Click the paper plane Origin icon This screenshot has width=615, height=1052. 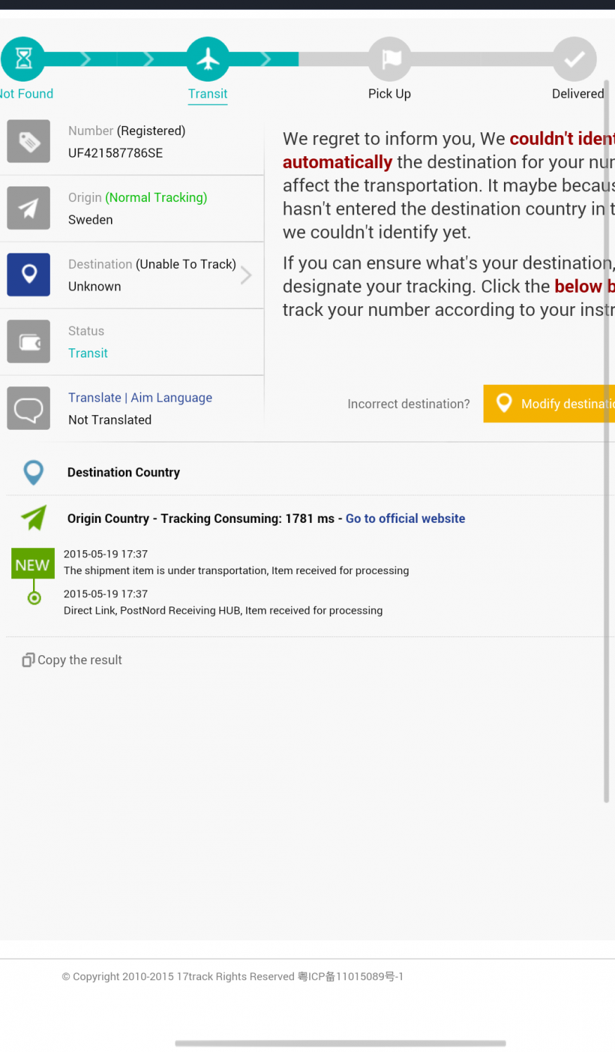coord(29,208)
